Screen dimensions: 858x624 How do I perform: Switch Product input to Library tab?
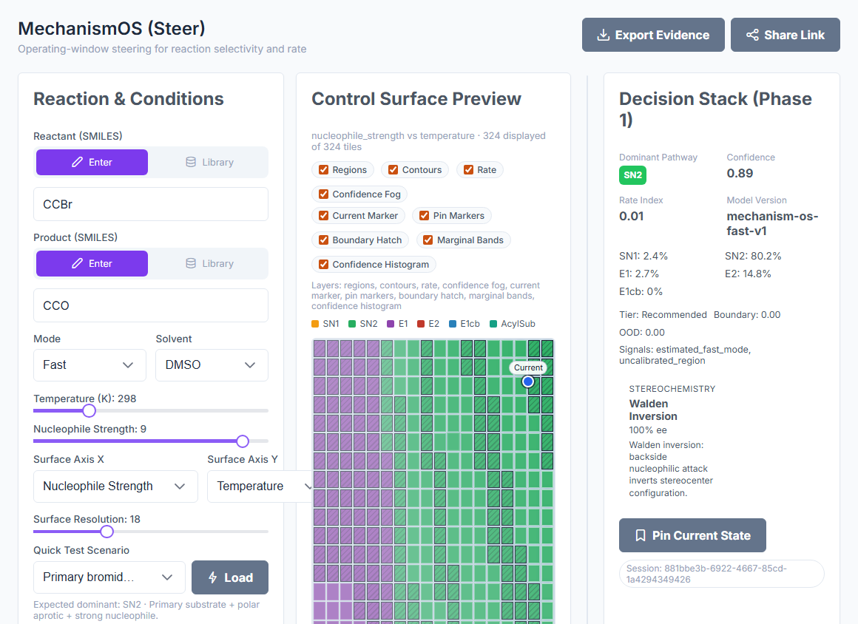(209, 264)
